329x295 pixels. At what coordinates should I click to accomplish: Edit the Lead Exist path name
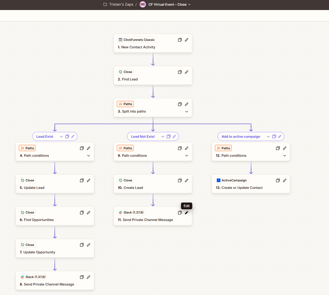[73, 136]
